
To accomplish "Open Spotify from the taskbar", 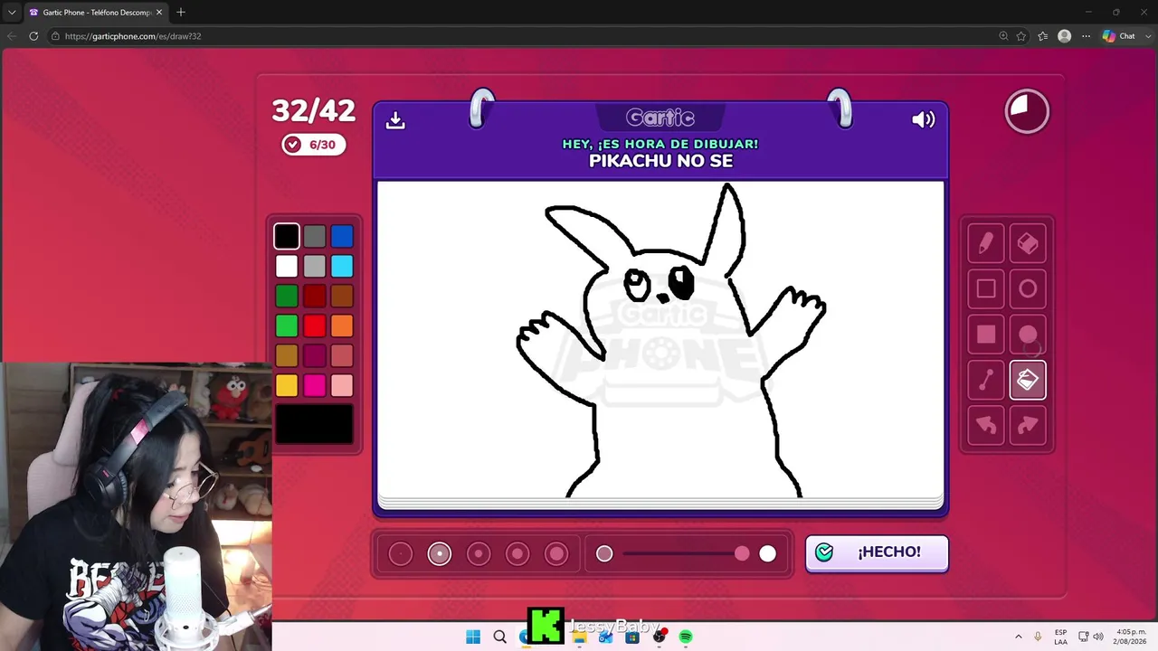I will pos(686,637).
